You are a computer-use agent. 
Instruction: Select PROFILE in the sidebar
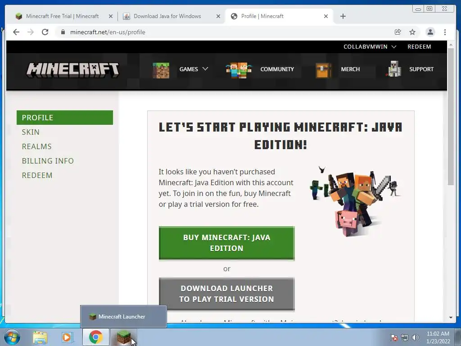click(x=65, y=118)
